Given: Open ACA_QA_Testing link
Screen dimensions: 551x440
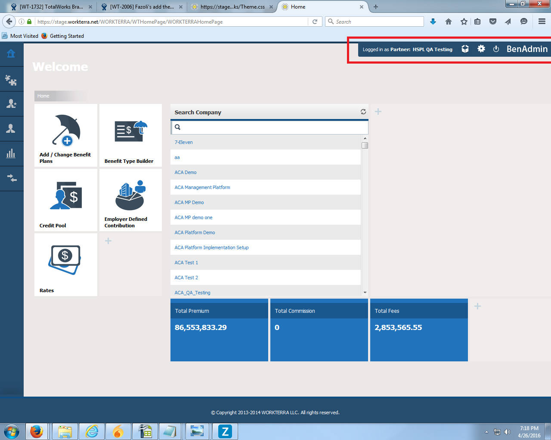Looking at the screenshot, I should pos(192,293).
